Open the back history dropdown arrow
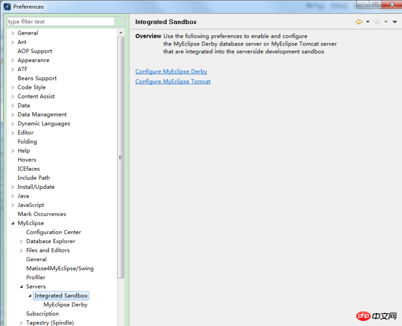This screenshot has width=402, height=326. [x=368, y=22]
